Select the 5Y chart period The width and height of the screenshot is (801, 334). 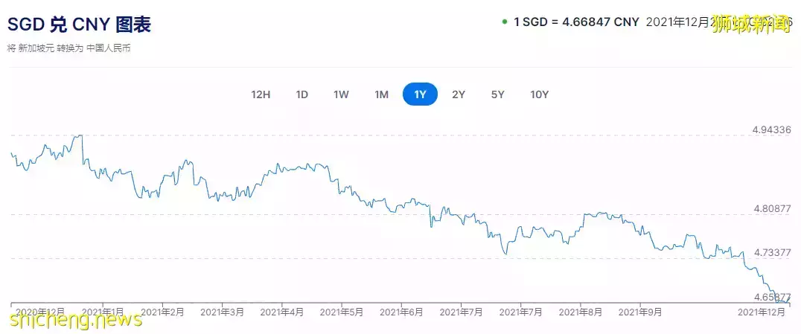(497, 94)
